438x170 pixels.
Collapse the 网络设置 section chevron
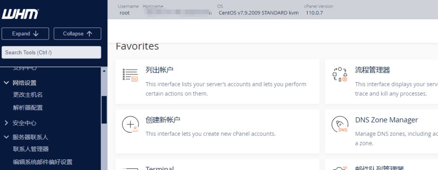pos(6,83)
